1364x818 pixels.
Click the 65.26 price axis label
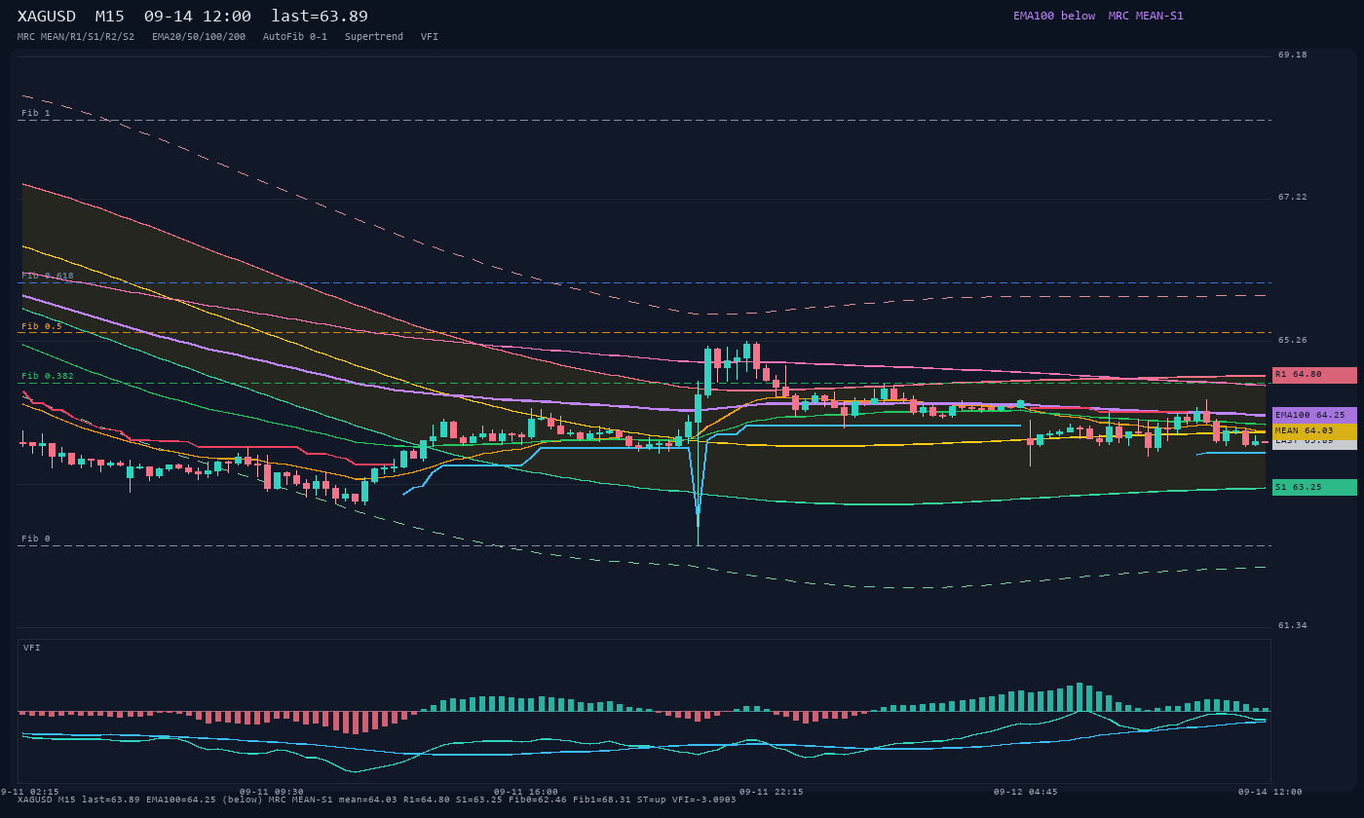[1293, 341]
